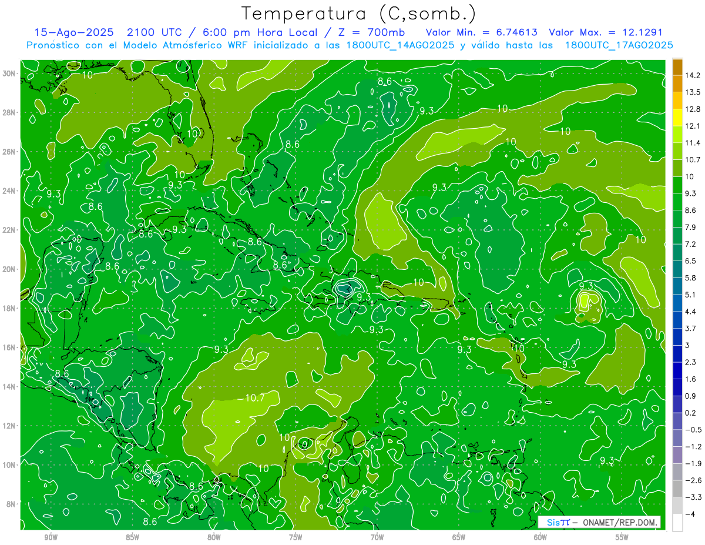The height and width of the screenshot is (545, 705).
Task: Click the chart title "Temperatura (C,somb.)"
Action: [x=359, y=14]
